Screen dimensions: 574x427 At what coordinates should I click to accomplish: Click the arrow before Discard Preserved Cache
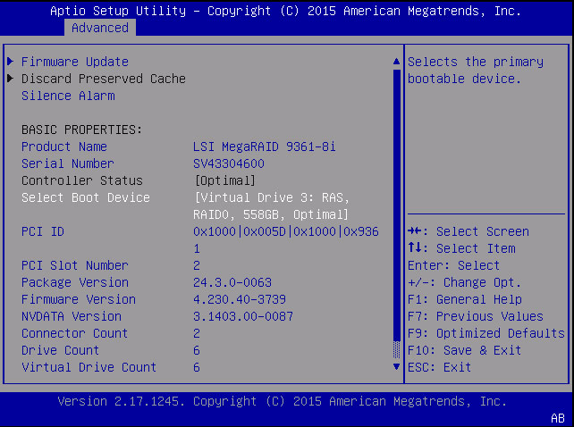click(x=10, y=78)
